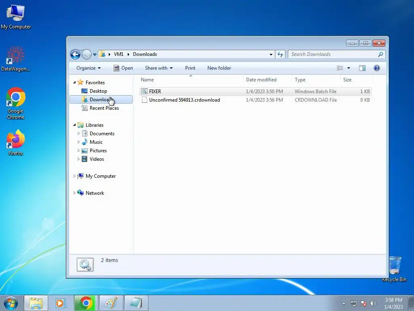Click the volume speaker tray icon
This screenshot has height=311, width=414.
[x=373, y=303]
